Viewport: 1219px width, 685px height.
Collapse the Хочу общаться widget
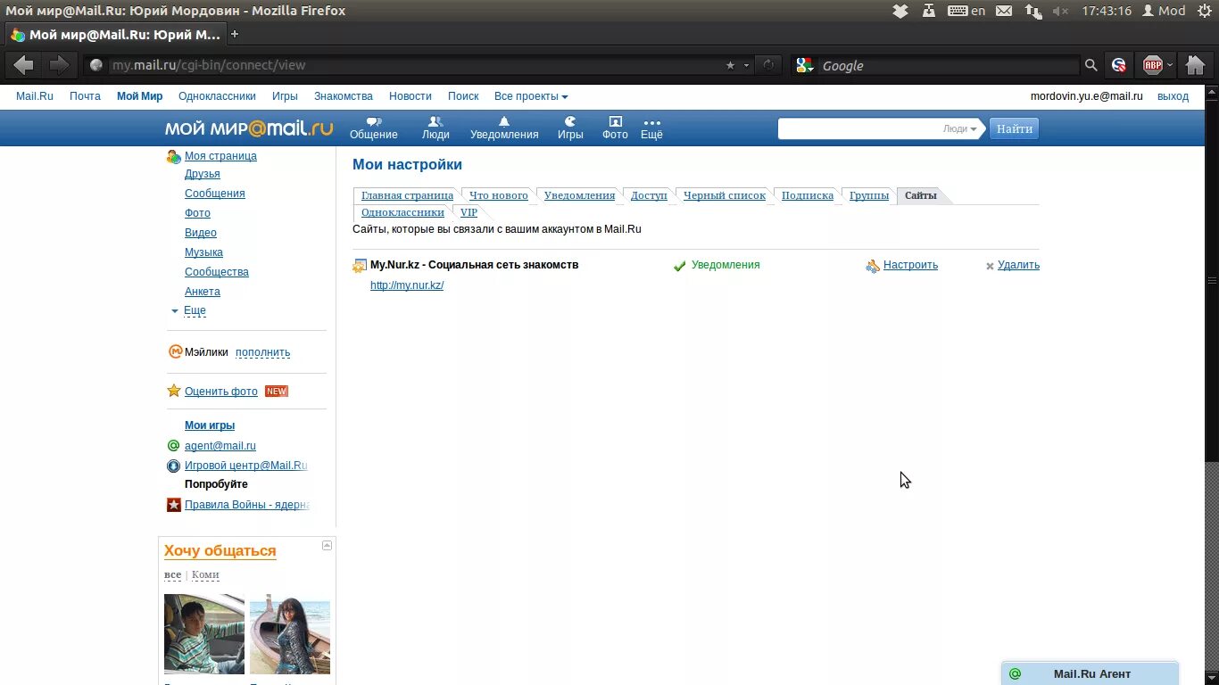click(327, 545)
